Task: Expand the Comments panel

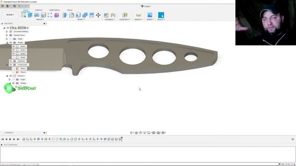Action: pyautogui.click(x=44, y=133)
